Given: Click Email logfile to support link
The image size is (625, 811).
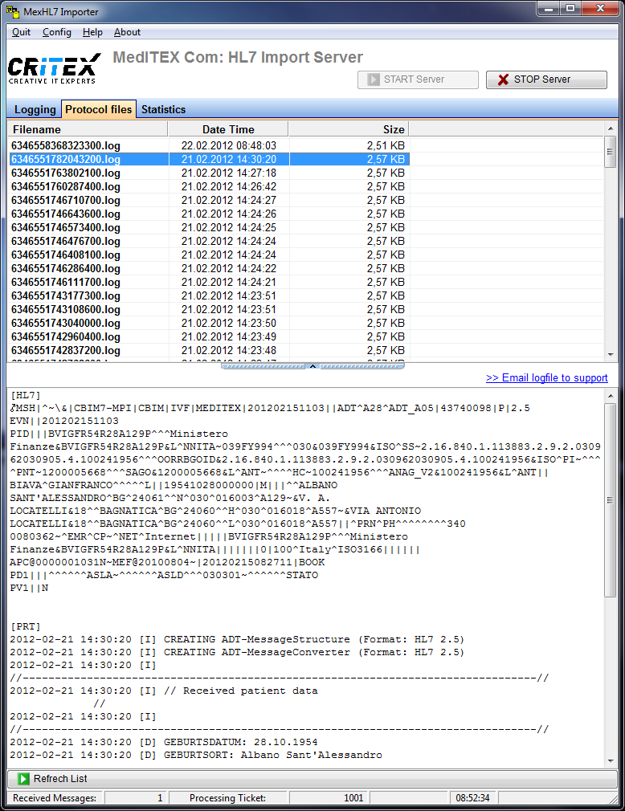Looking at the screenshot, I should 547,377.
